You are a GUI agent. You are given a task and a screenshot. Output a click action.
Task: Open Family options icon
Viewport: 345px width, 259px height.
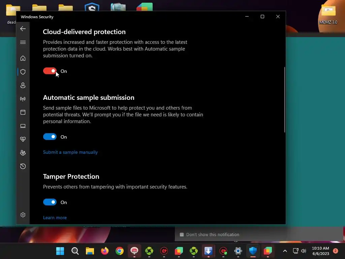click(23, 153)
